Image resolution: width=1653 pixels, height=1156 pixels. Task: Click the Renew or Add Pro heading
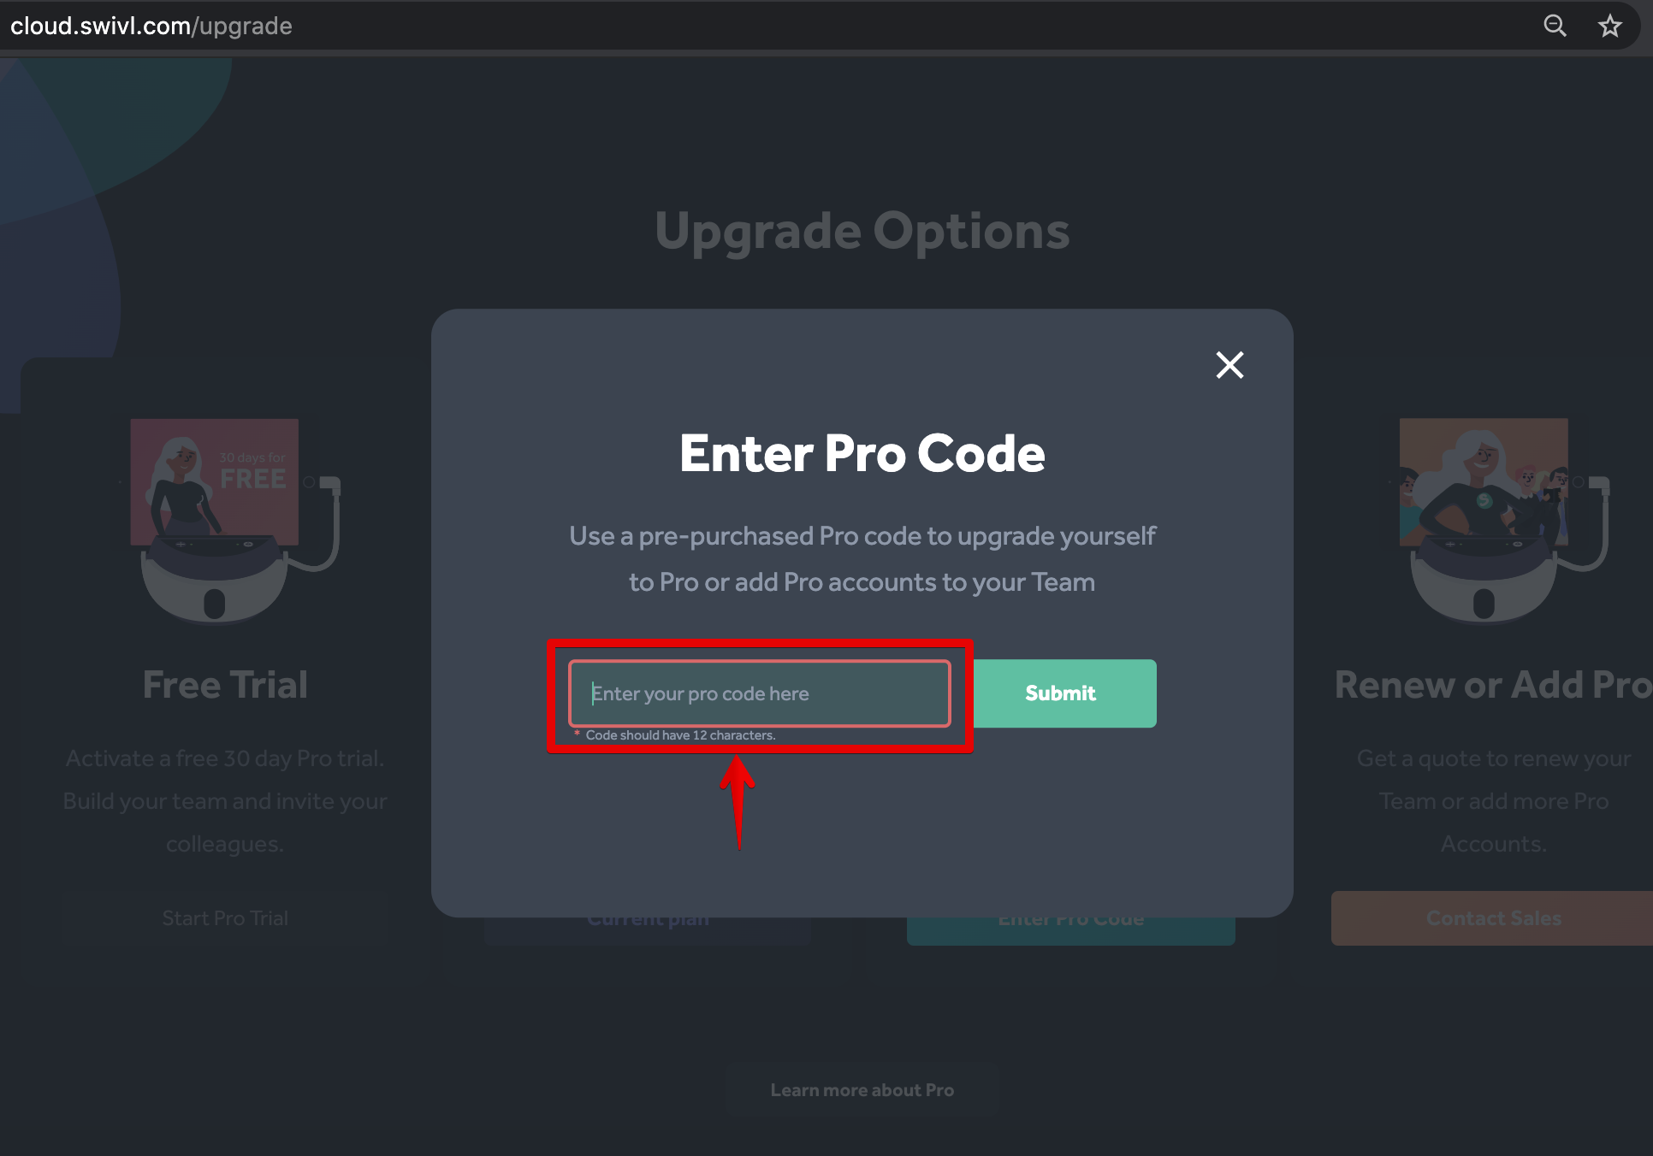[1493, 685]
